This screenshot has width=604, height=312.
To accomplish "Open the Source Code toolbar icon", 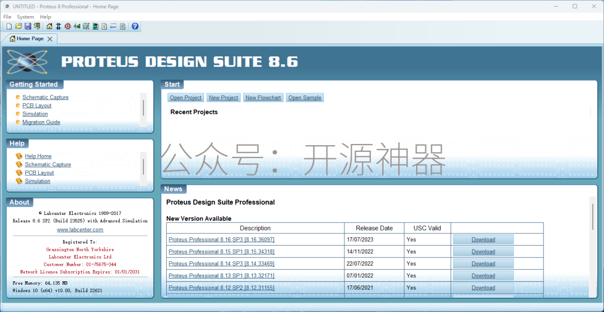I will point(113,26).
